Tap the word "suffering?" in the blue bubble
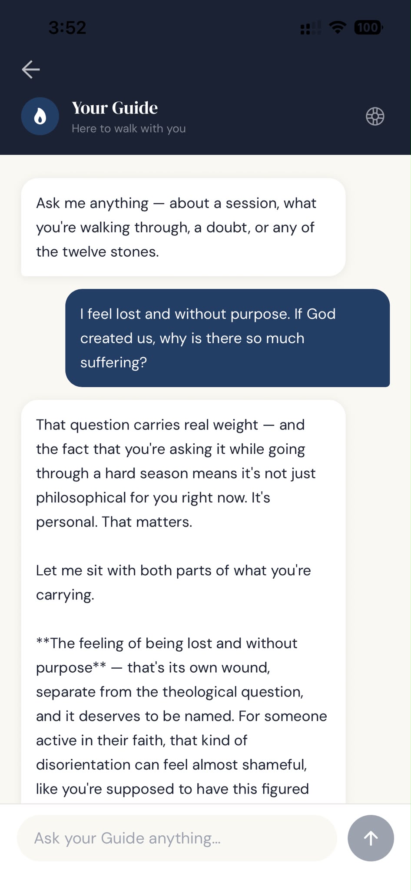The image size is (411, 891). (x=113, y=362)
